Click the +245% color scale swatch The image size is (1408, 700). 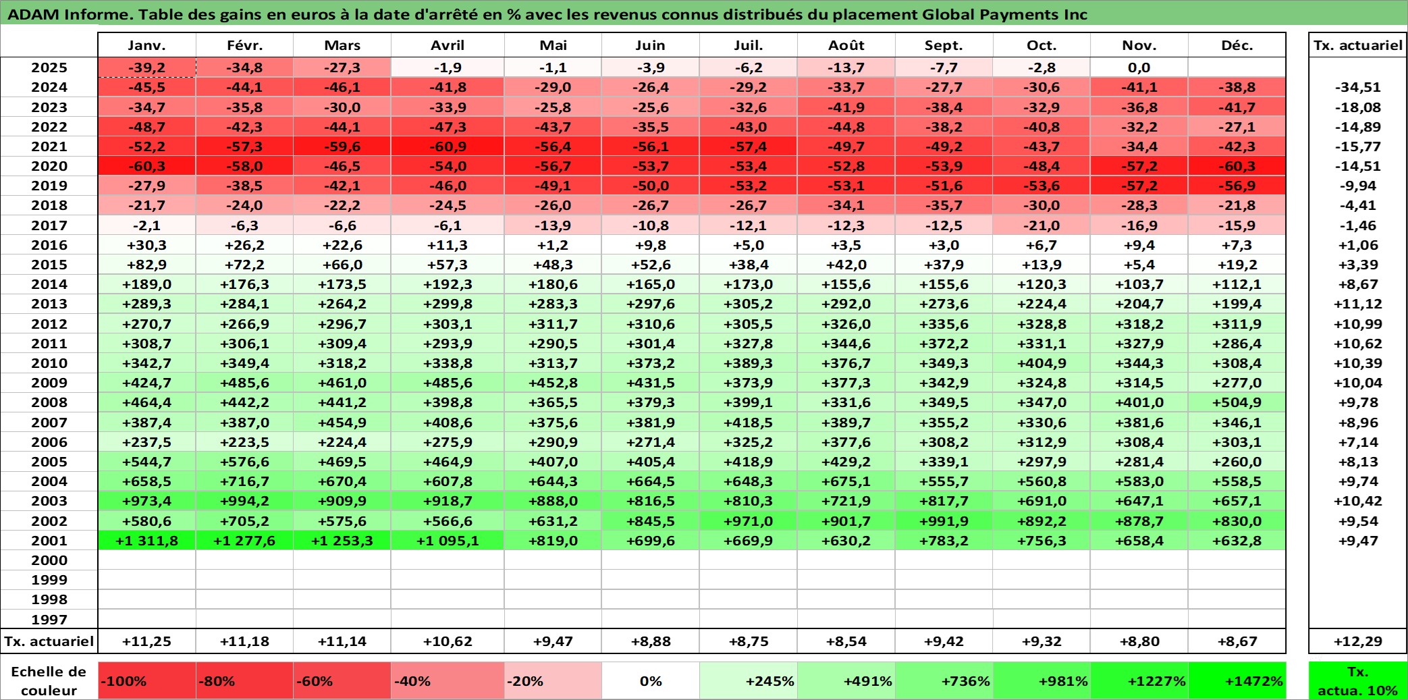(748, 680)
